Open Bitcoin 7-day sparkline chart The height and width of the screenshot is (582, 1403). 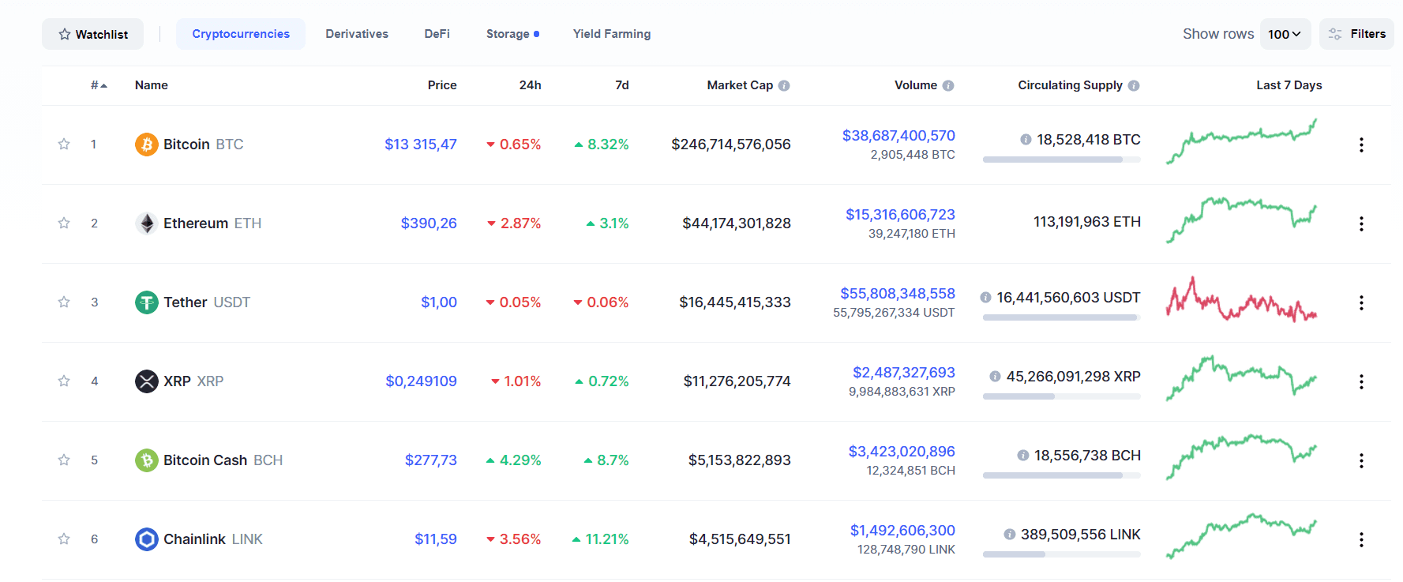pos(1241,141)
